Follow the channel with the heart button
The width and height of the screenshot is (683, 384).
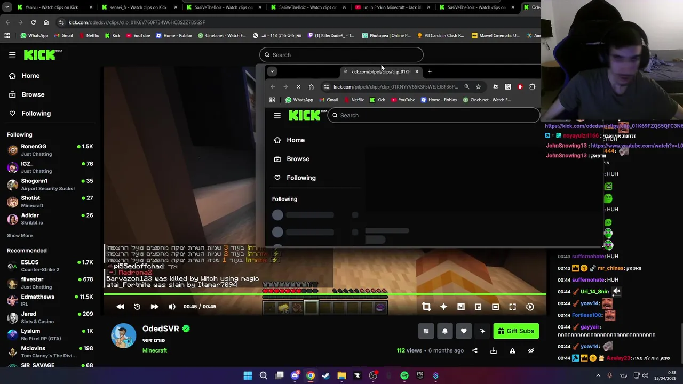coord(464,331)
